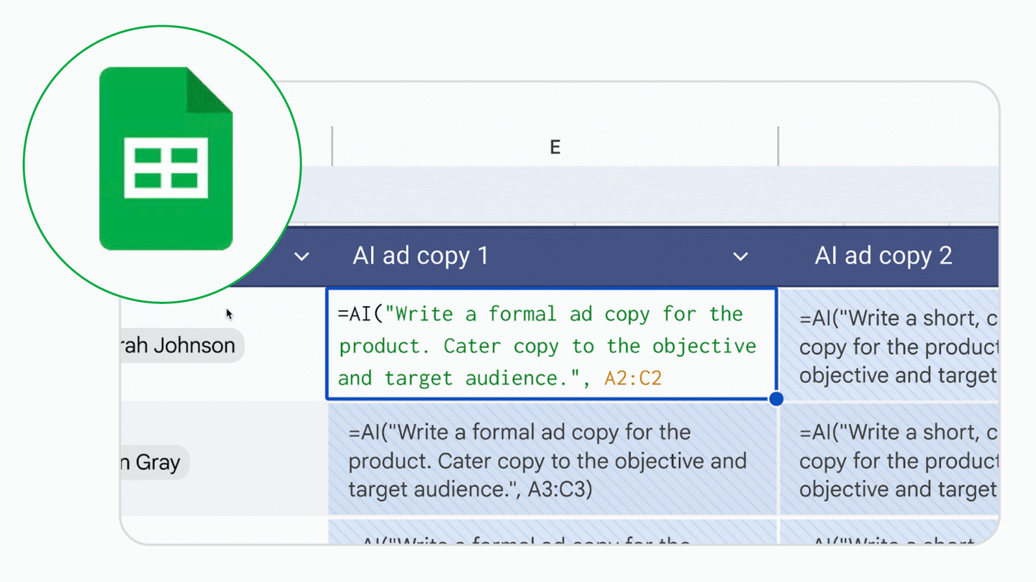Open the dropdown chevron left of "AI ad copy 1"
The image size is (1036, 582).
[301, 256]
